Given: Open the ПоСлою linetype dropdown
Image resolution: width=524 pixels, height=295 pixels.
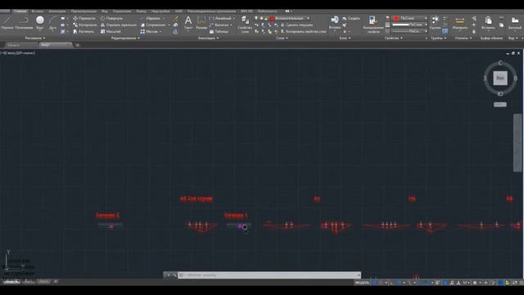Looking at the screenshot, I should coord(410,31).
